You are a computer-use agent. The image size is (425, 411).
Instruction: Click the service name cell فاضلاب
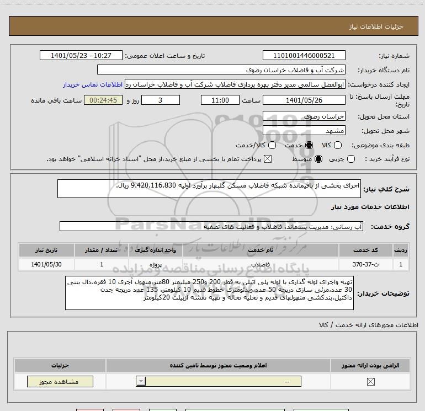pos(261,264)
